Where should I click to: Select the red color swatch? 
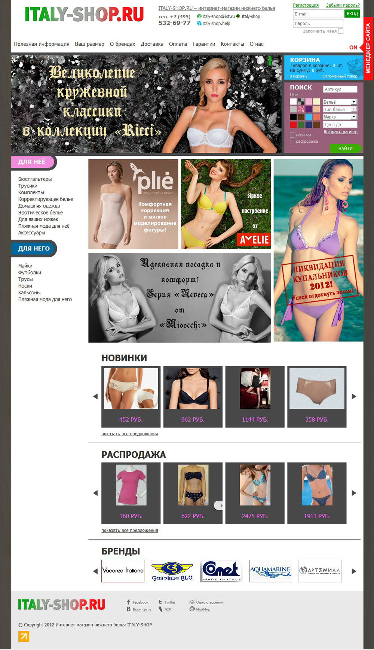pyautogui.click(x=293, y=125)
